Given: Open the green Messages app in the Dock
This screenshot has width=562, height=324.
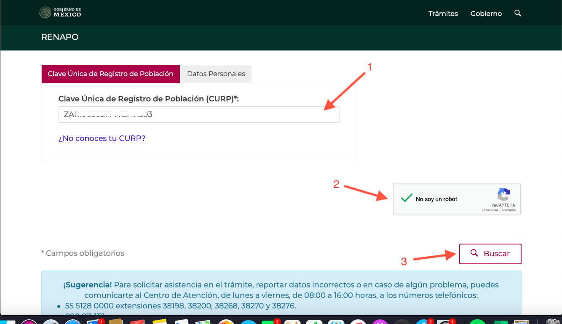Looking at the screenshot, I should click(x=270, y=321).
